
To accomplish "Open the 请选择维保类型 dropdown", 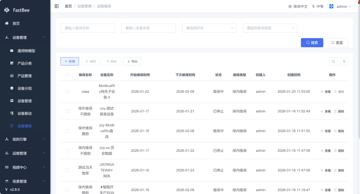I will pyautogui.click(x=270, y=28).
